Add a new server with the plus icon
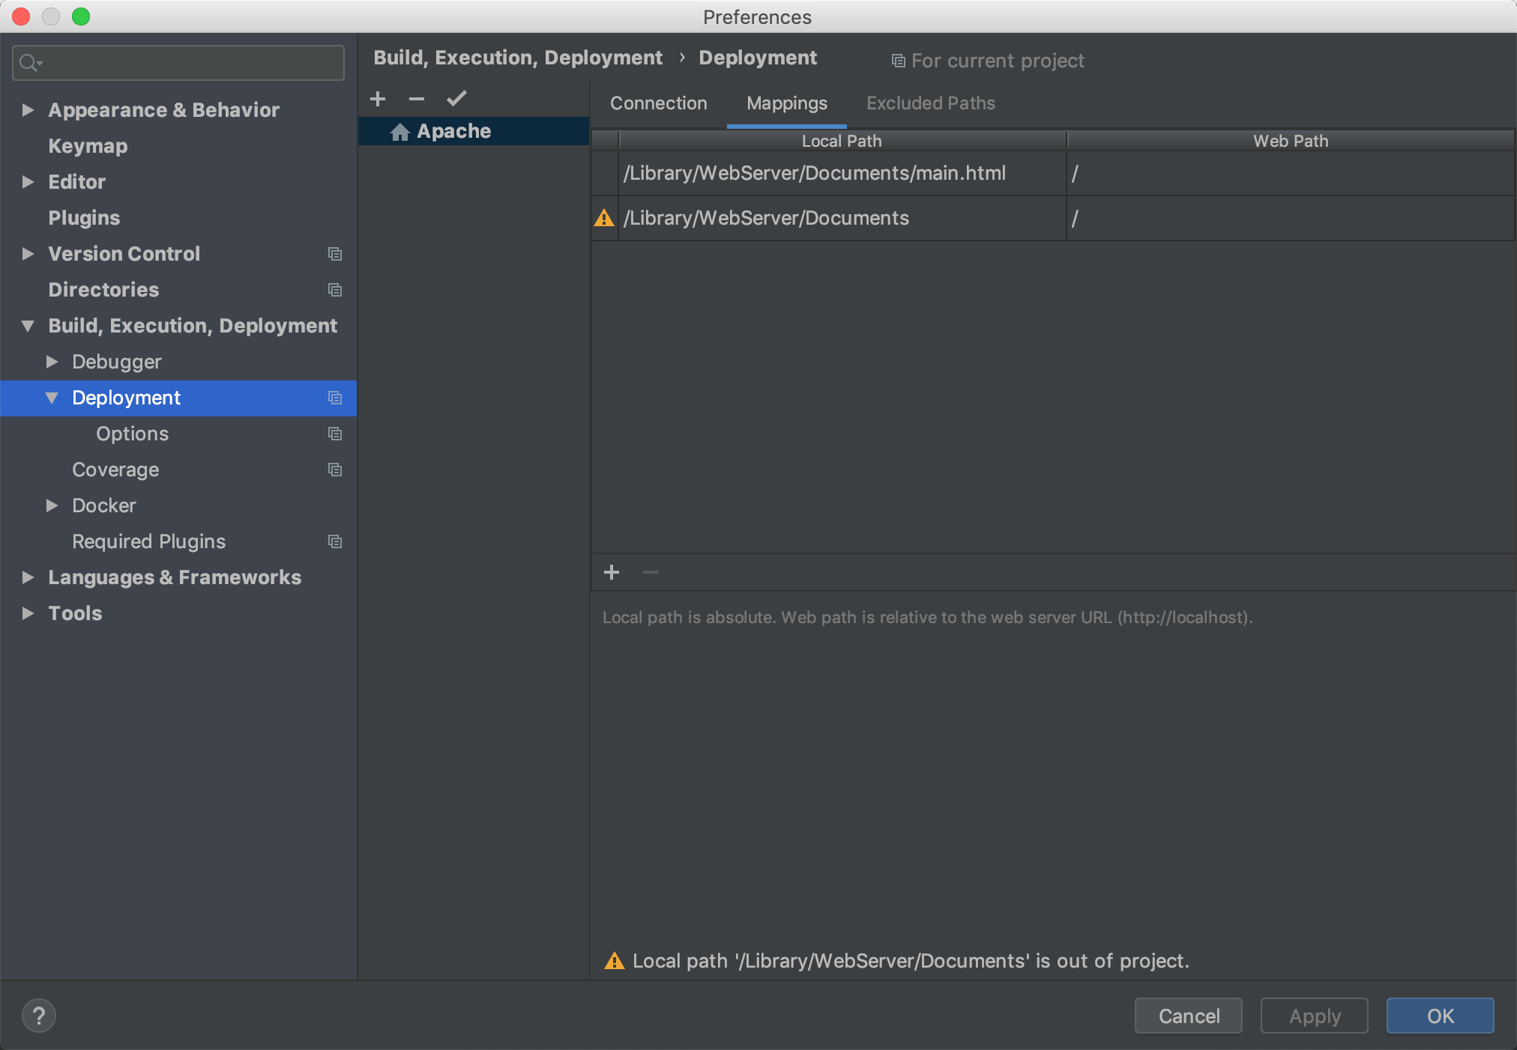This screenshot has height=1050, width=1517. click(379, 98)
